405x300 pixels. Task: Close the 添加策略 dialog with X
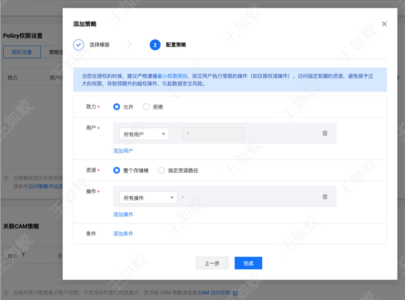[x=384, y=24]
